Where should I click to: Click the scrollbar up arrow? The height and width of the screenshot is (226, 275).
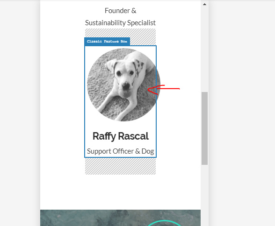pyautogui.click(x=204, y=4)
